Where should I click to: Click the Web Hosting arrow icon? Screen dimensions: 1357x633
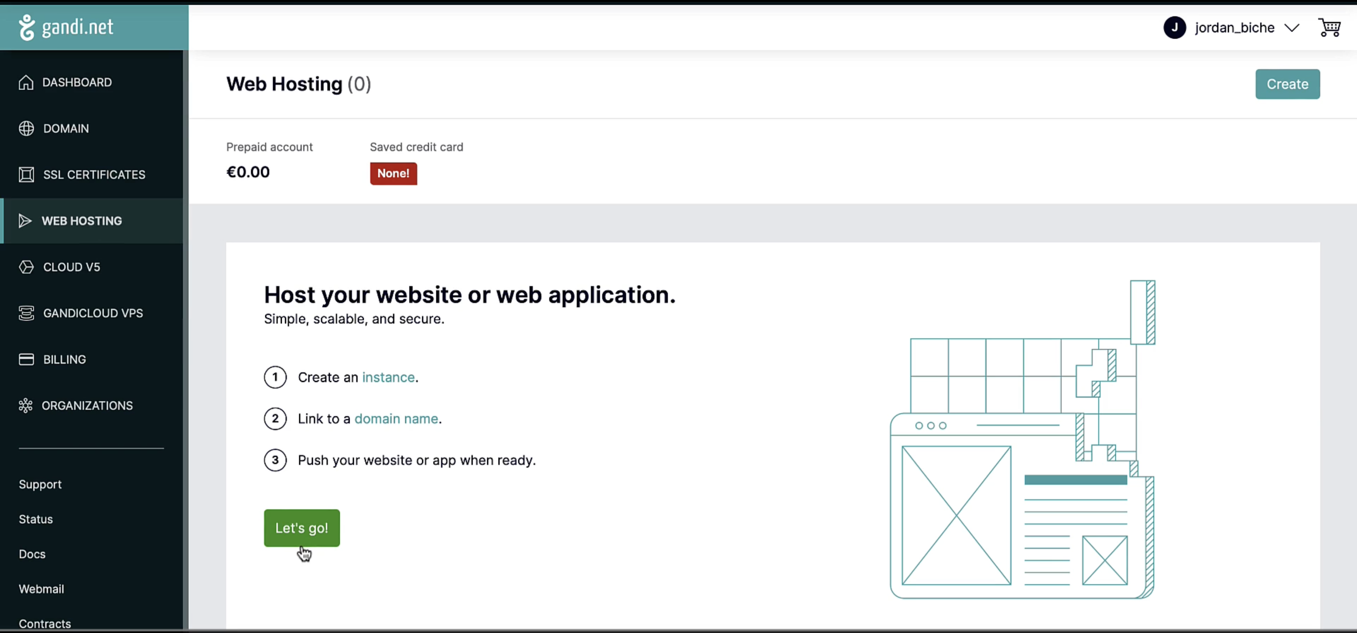coord(25,220)
